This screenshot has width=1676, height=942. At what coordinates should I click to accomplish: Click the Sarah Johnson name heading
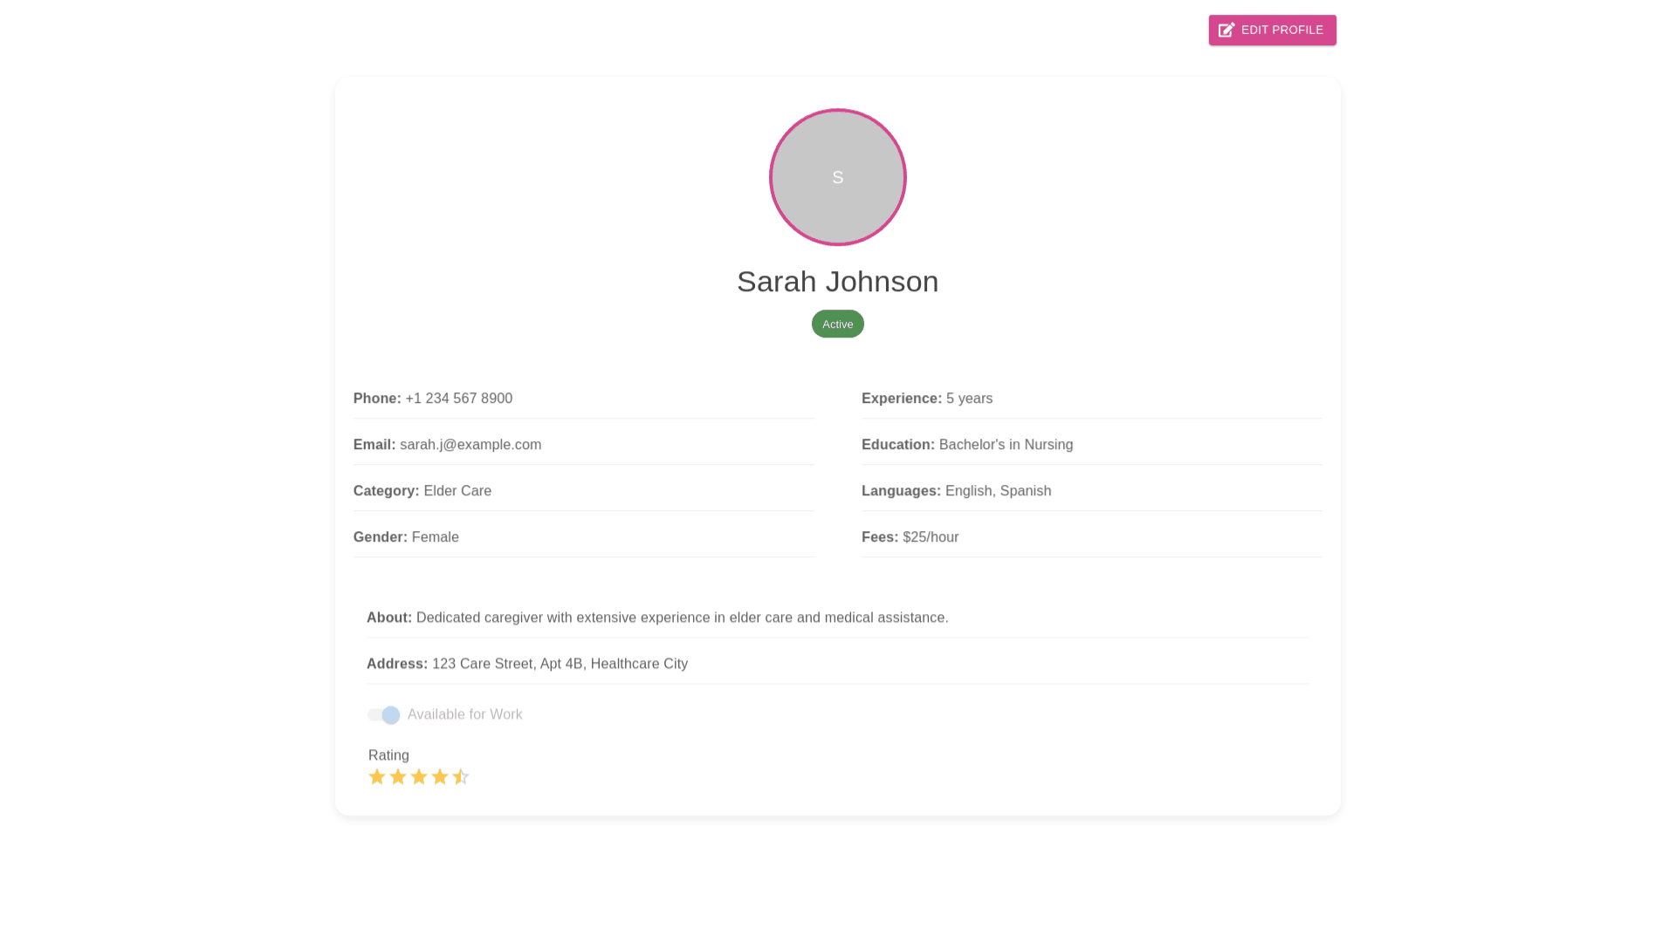[837, 282]
